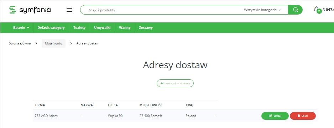Go to Strona główna breadcrumb

click(20, 43)
